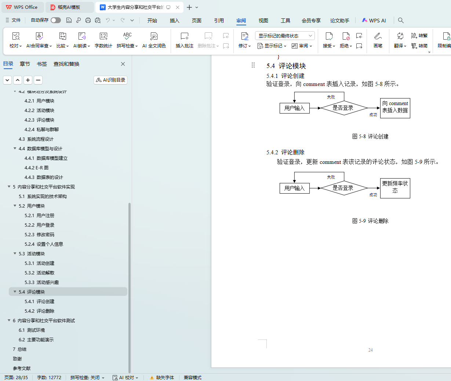Click the pen (画笔) tool icon
The image size is (451, 381).
coord(378,36)
